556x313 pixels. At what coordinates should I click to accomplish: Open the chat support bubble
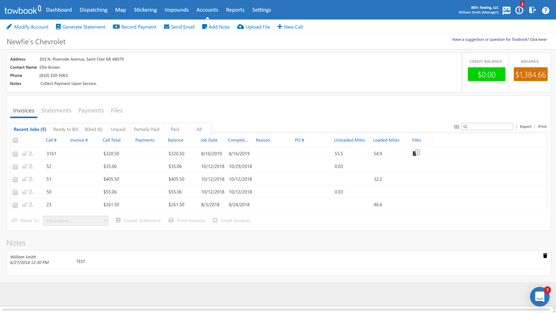click(x=539, y=297)
